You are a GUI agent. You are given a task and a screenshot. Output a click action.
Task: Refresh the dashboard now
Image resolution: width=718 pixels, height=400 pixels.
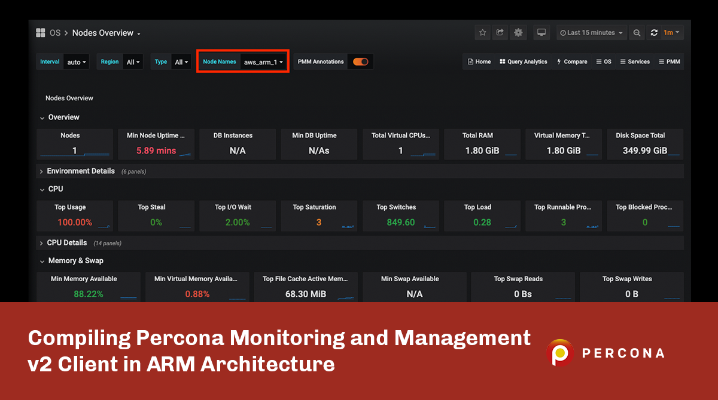point(654,33)
